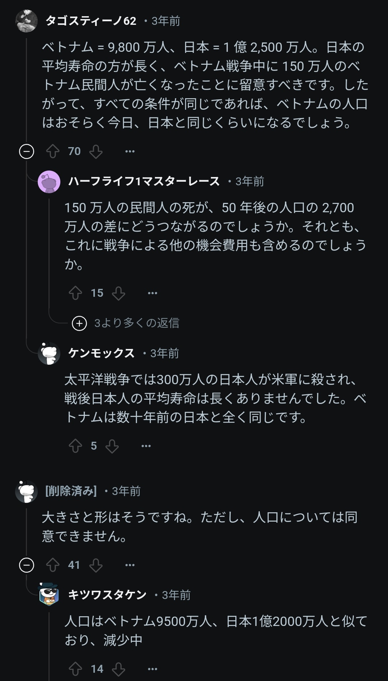Image resolution: width=388 pixels, height=681 pixels.
Task: Open タゴスティーノ62's user profile name
Action: [x=91, y=21]
